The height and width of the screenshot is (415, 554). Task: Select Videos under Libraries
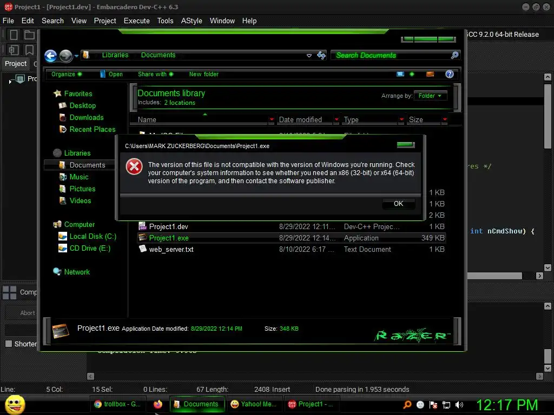pos(80,201)
